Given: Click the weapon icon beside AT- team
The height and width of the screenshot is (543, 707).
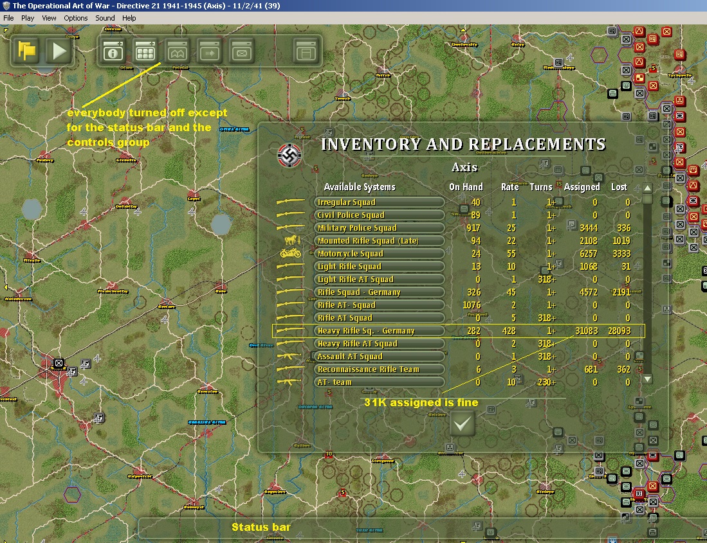Looking at the screenshot, I should 289,382.
